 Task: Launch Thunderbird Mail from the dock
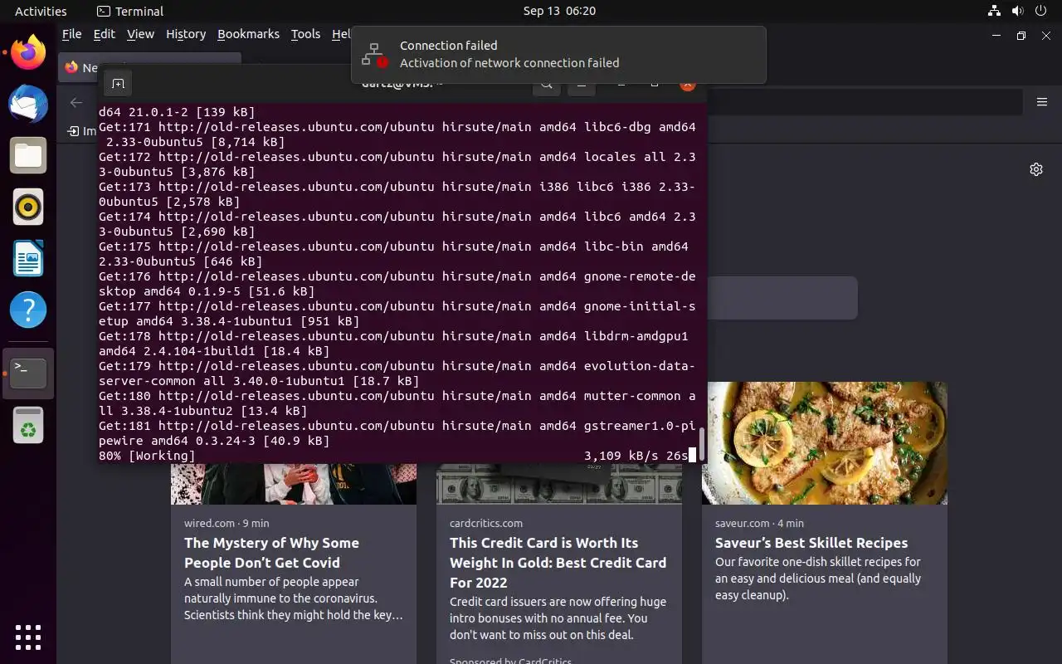tap(28, 104)
